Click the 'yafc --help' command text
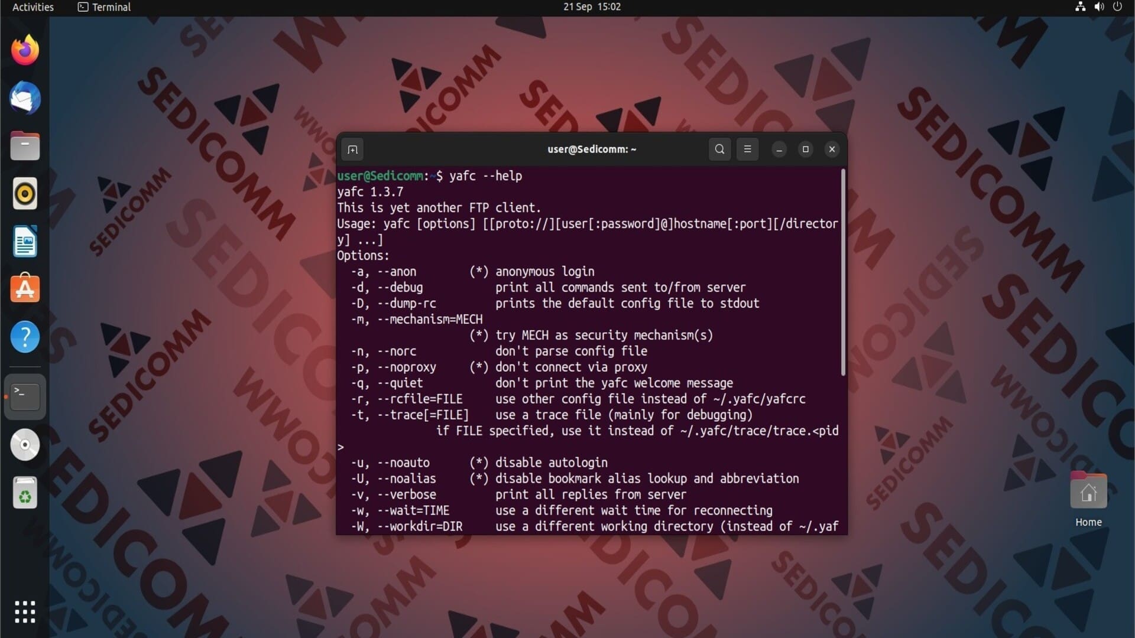 click(x=485, y=176)
